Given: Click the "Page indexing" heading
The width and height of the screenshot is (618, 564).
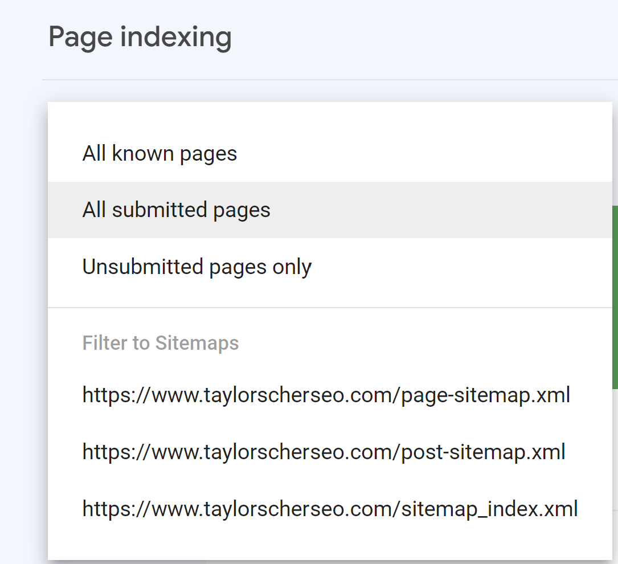Looking at the screenshot, I should pyautogui.click(x=140, y=37).
